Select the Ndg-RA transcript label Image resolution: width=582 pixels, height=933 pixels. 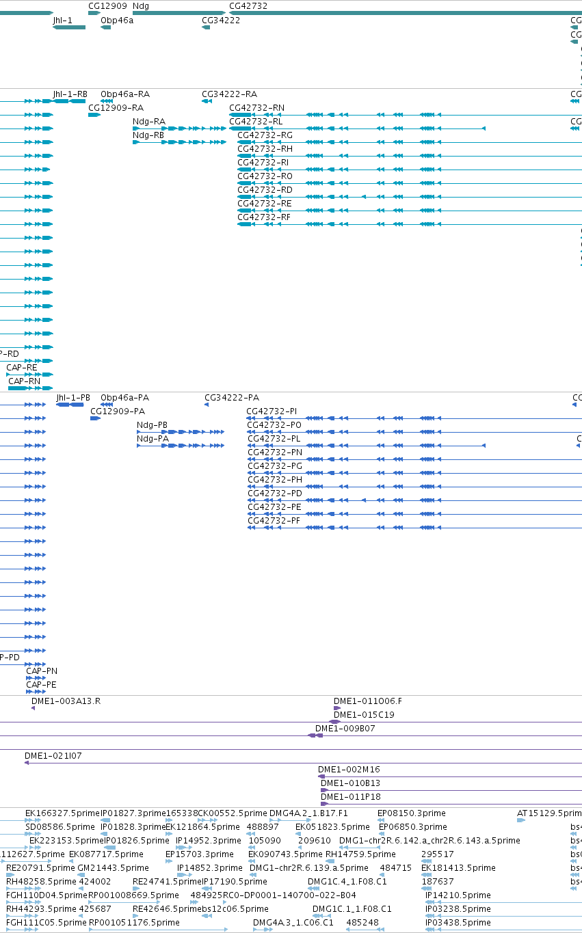click(149, 122)
